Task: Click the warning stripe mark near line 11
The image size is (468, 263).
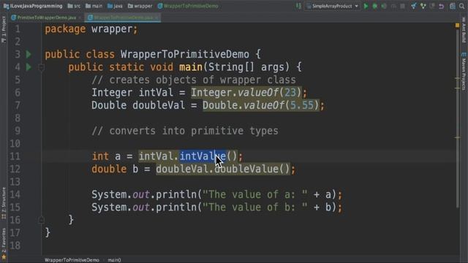Action: 458,137
